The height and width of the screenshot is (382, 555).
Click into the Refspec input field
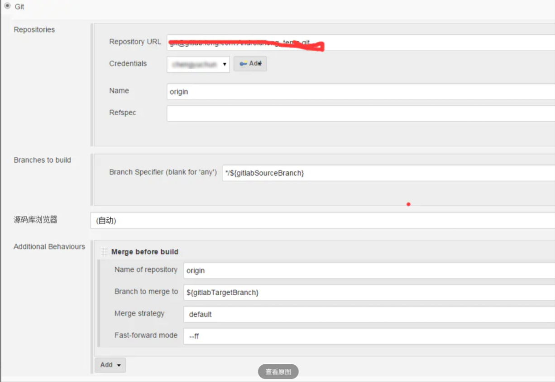(361, 113)
